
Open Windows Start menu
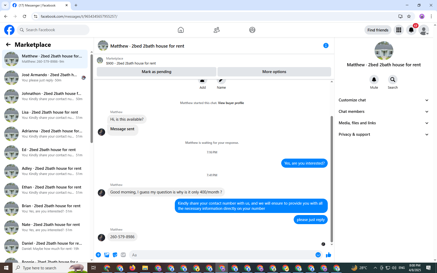[x=6, y=268]
